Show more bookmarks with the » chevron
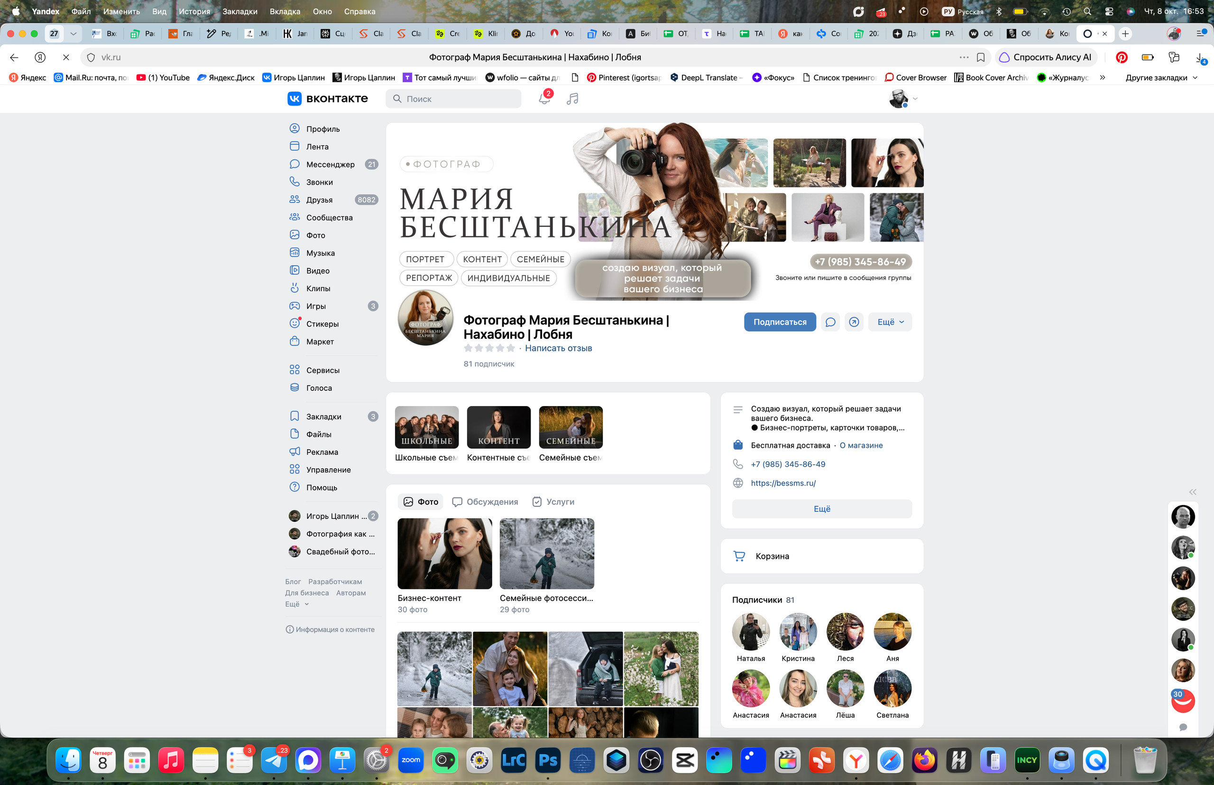The image size is (1214, 785). coord(1103,77)
